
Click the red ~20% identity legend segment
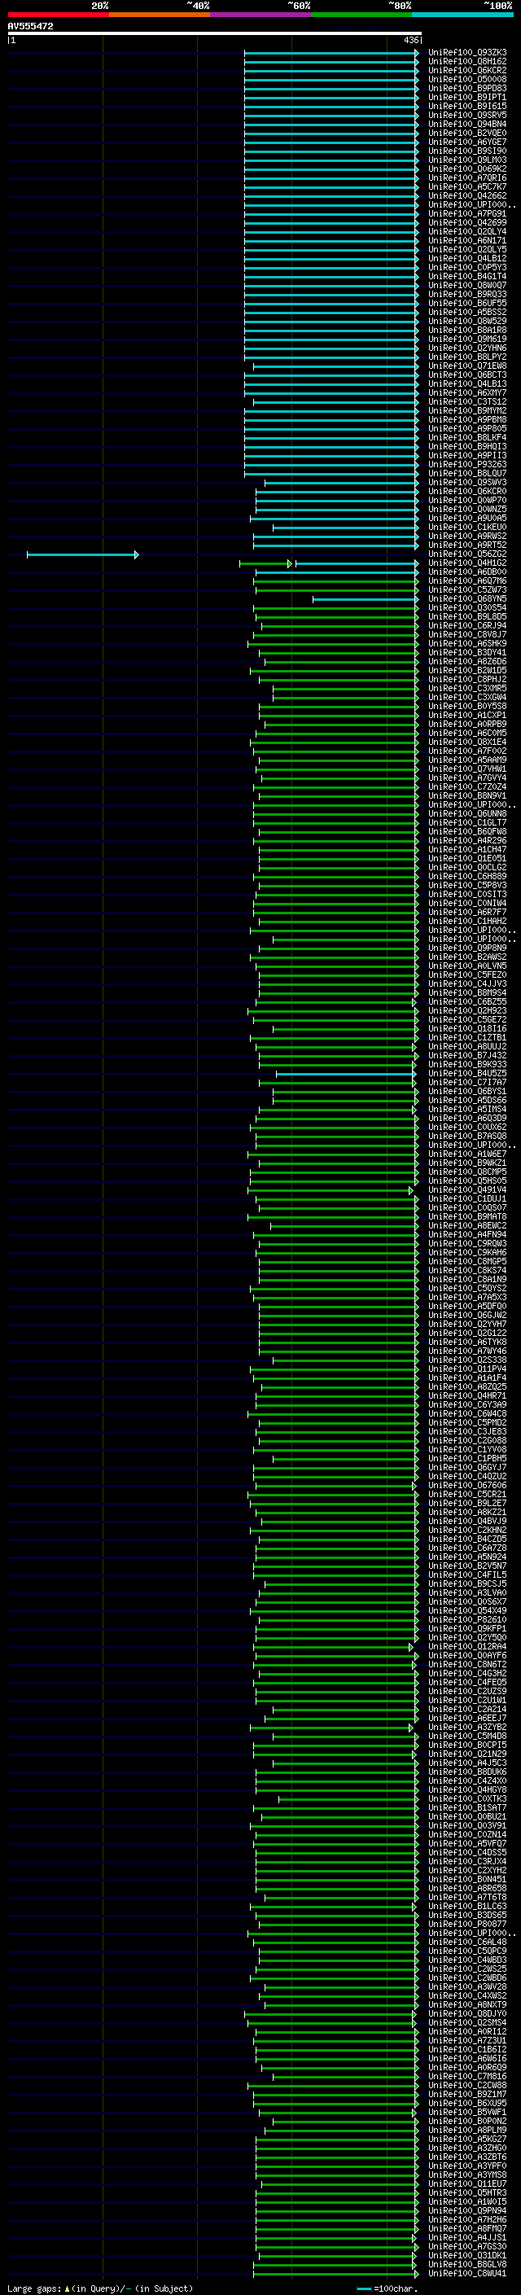pyautogui.click(x=58, y=15)
